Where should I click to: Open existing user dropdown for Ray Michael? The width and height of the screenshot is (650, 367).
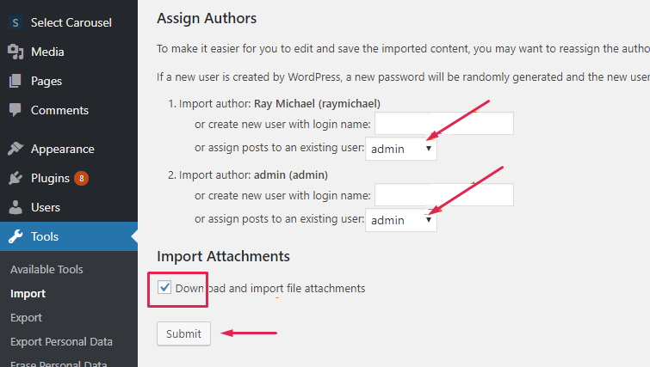click(401, 149)
